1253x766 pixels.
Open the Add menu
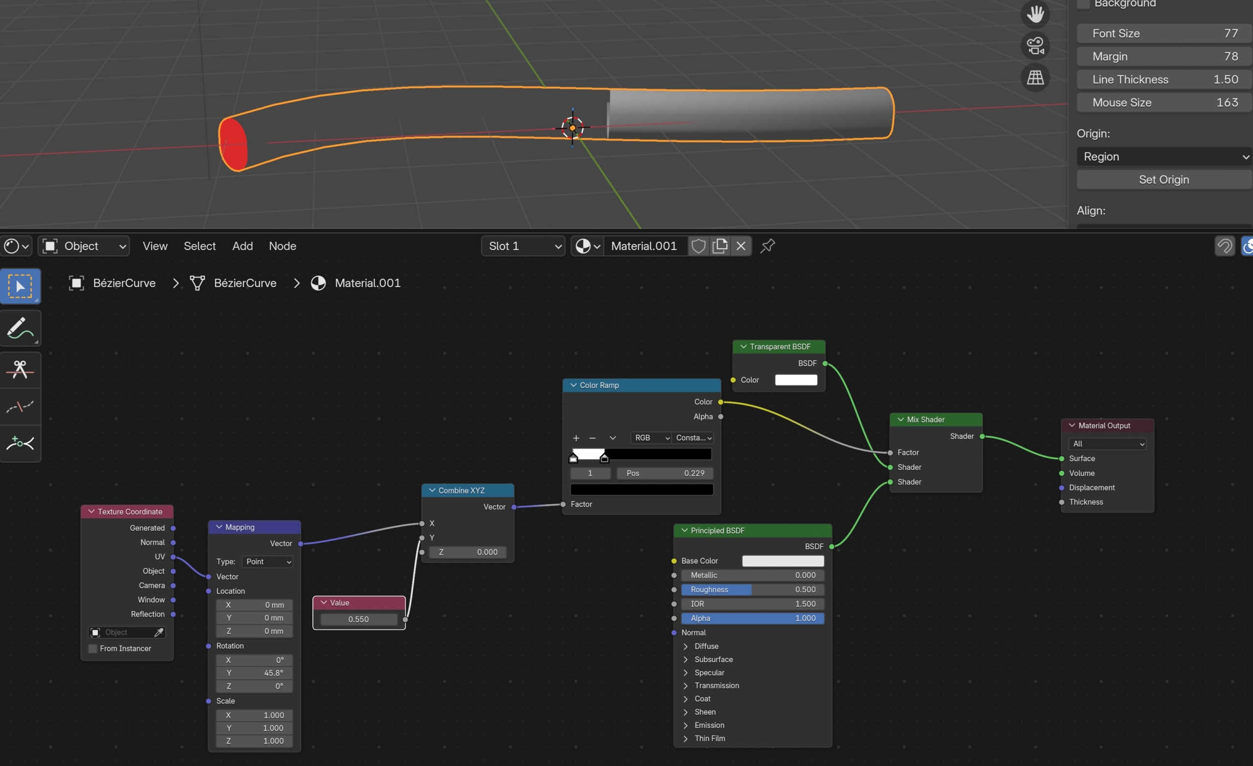[x=243, y=247]
